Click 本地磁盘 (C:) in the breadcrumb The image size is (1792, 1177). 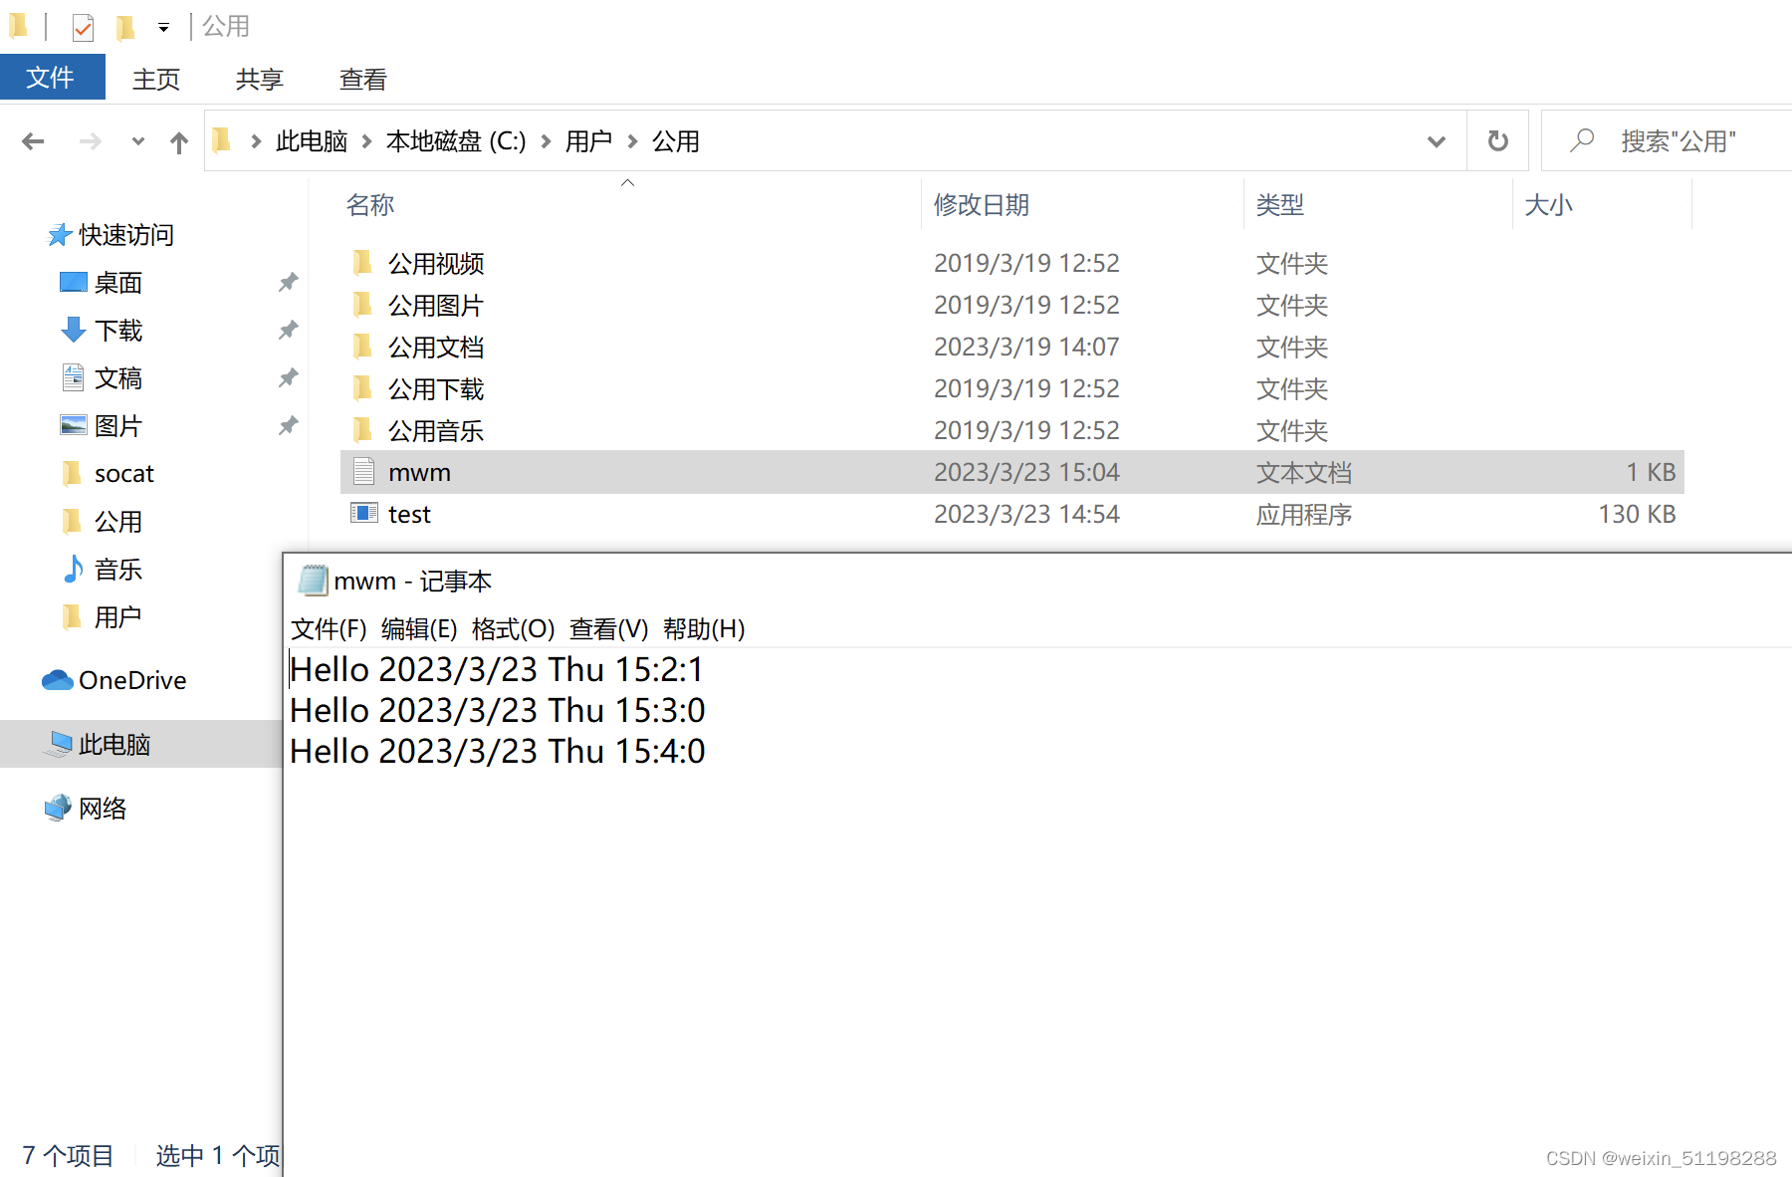click(456, 141)
